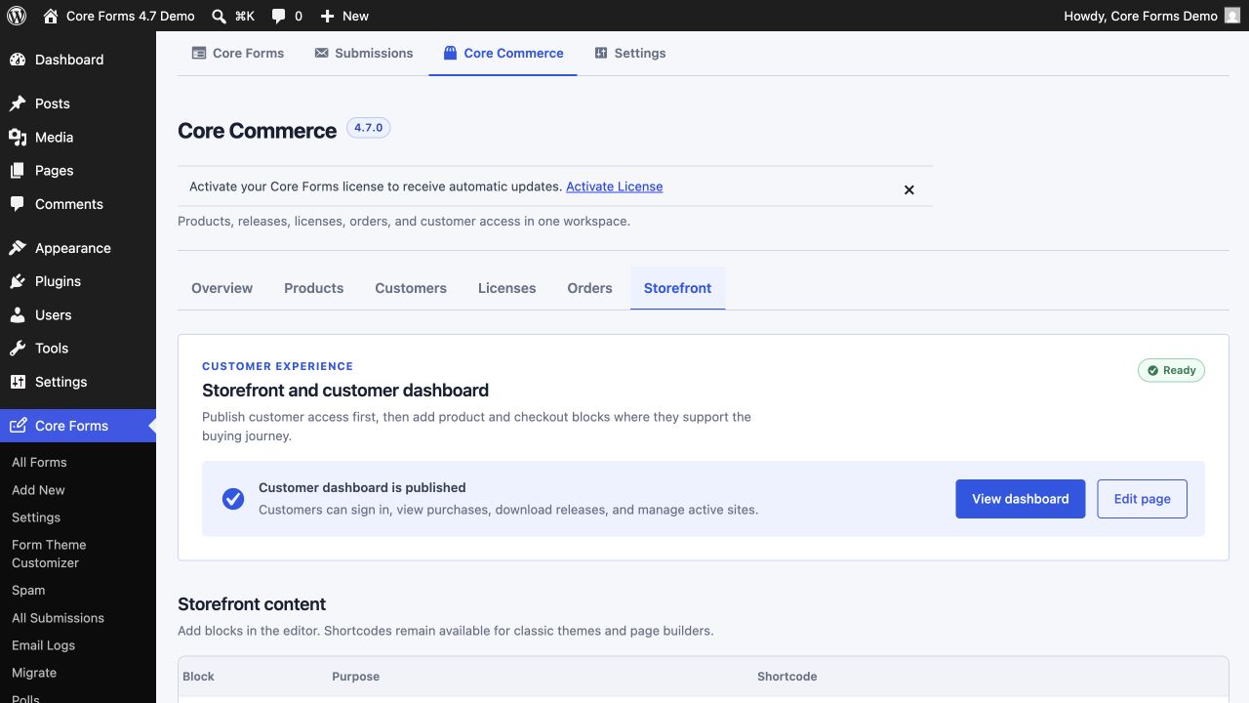
Task: Click the Pages icon in sidebar
Action: (x=18, y=170)
